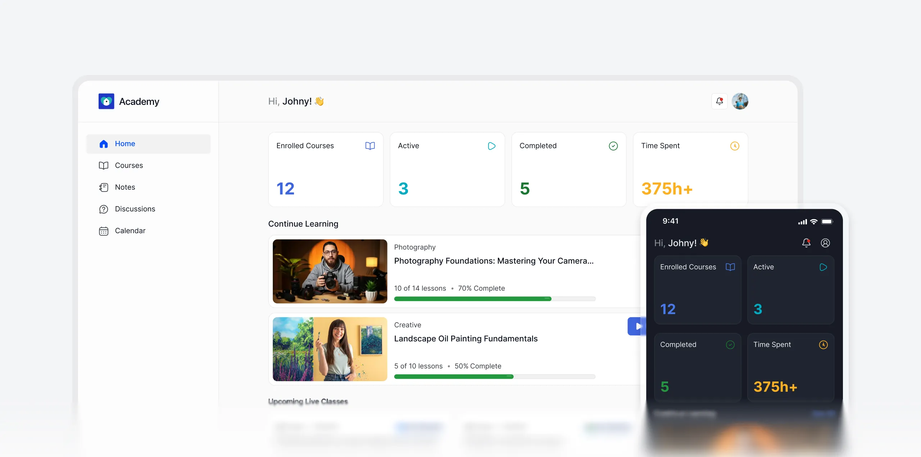The width and height of the screenshot is (921, 457).
Task: Open Home in the sidebar
Action: 149,144
